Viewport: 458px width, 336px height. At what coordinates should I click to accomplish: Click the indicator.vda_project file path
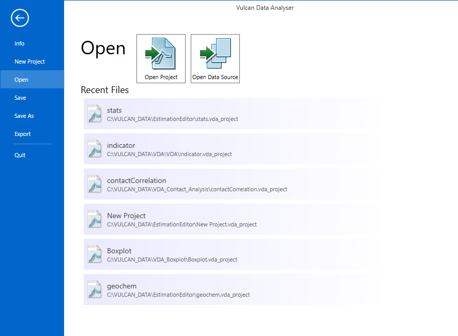coord(169,154)
